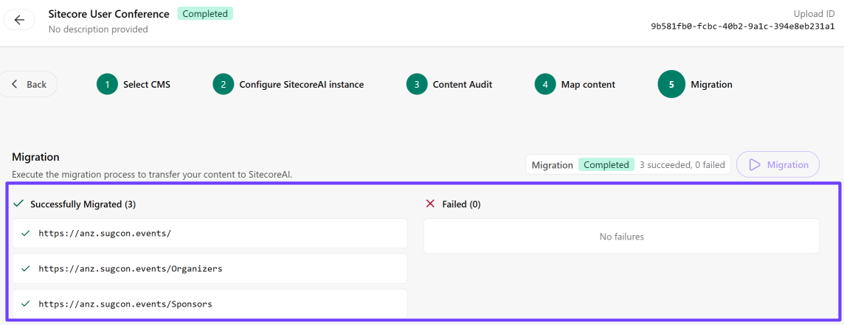Click the checkmark icon beside Successfully Migrated

pos(18,203)
